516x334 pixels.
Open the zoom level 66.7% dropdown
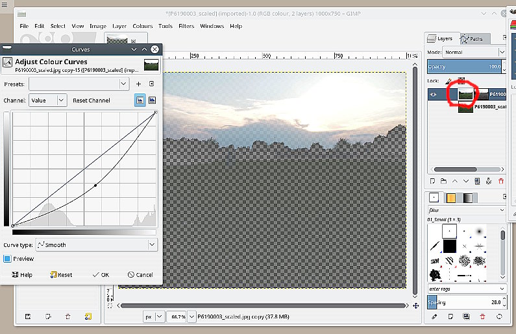191,317
